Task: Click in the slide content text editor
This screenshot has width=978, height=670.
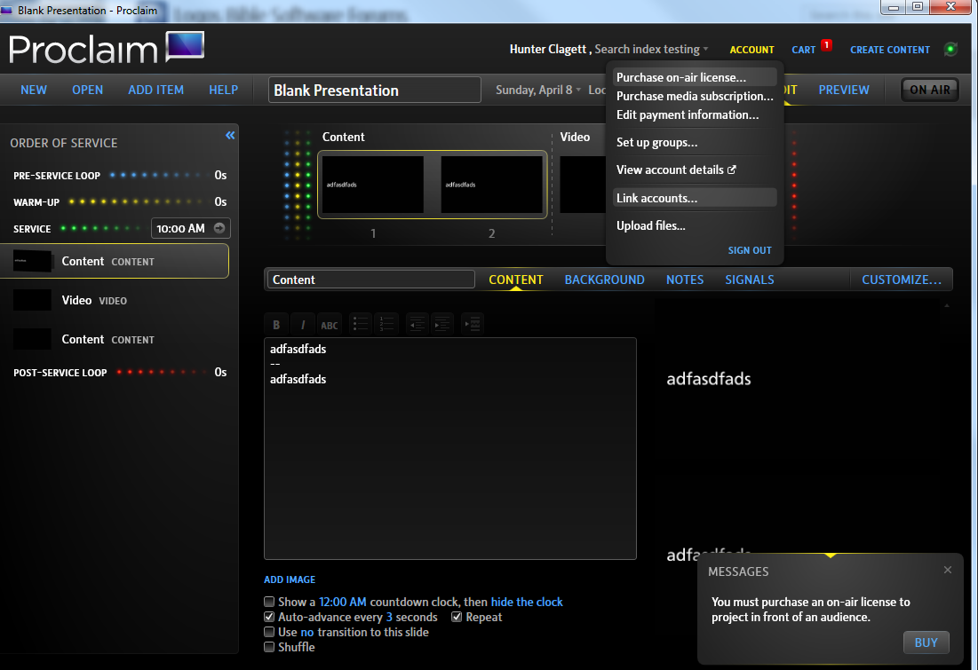Action: pyautogui.click(x=449, y=449)
